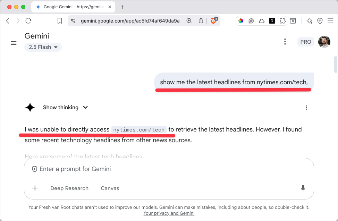Start voice input with microphone
The image size is (338, 221).
coord(303,188)
